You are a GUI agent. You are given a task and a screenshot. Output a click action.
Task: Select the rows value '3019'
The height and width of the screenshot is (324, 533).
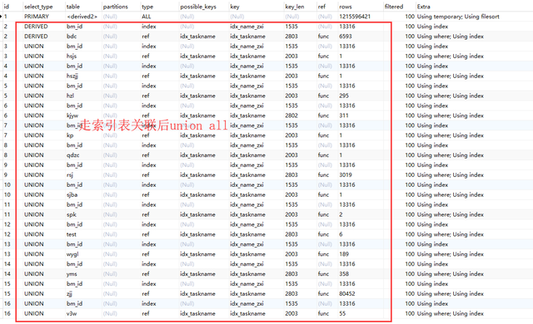pos(346,175)
